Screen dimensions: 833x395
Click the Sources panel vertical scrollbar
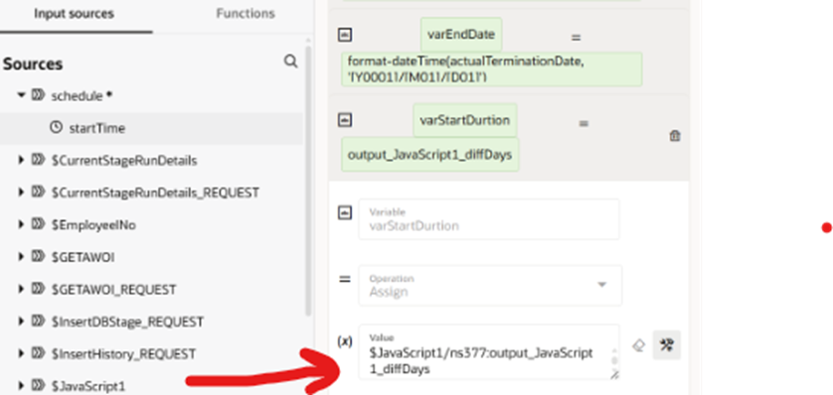tap(307, 181)
